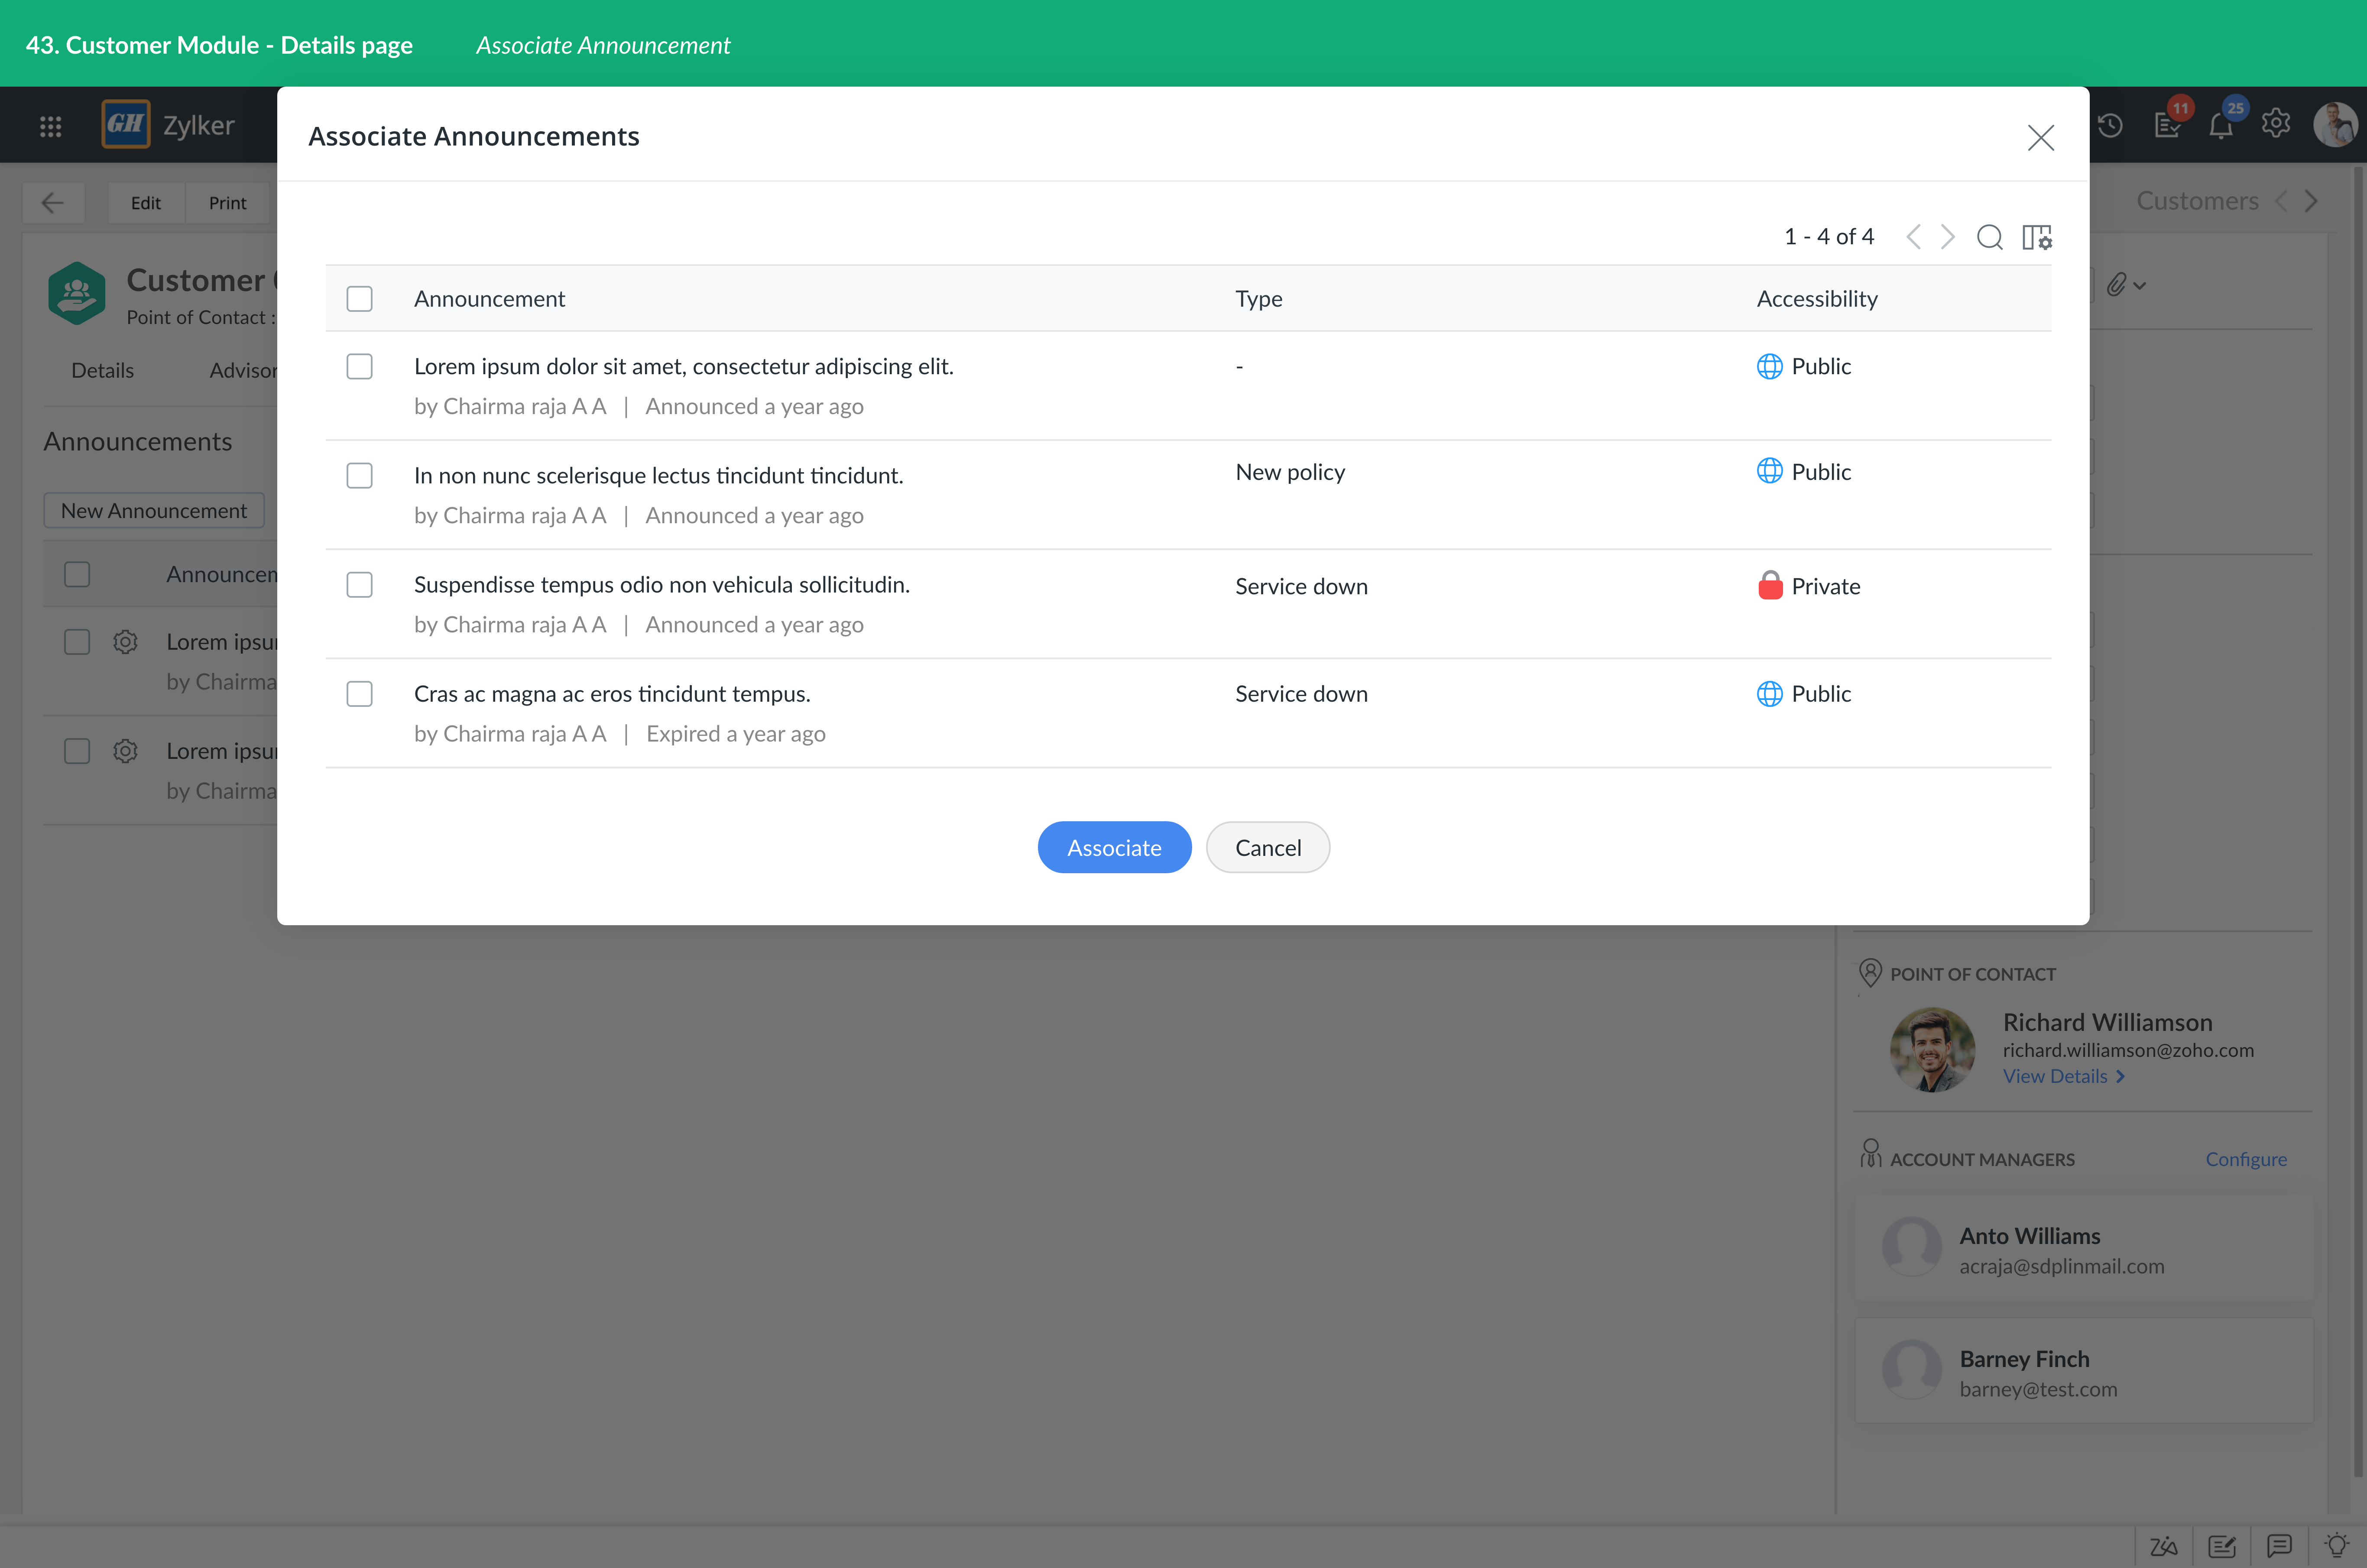Click the Edit button
This screenshot has height=1568, width=2367.
tap(146, 203)
